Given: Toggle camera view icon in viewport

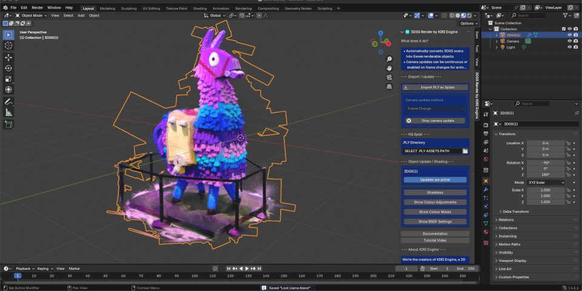Looking at the screenshot, I should (389, 77).
